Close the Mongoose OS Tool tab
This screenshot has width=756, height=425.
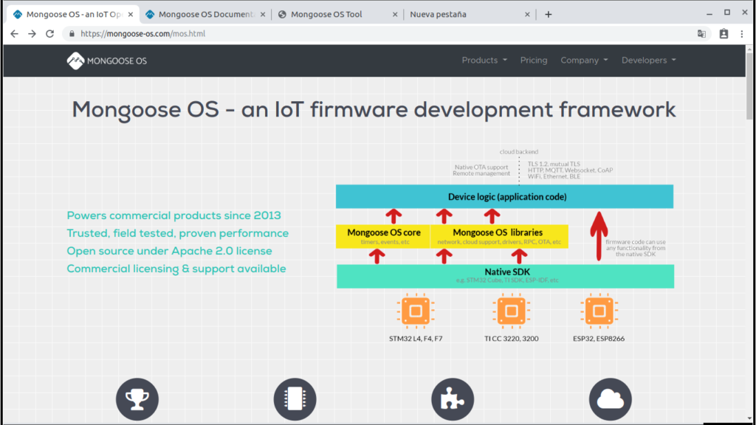tap(395, 15)
